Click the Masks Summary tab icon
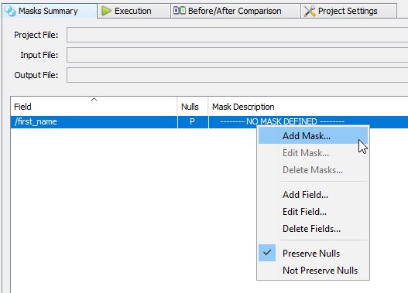408x293 pixels. (10, 11)
